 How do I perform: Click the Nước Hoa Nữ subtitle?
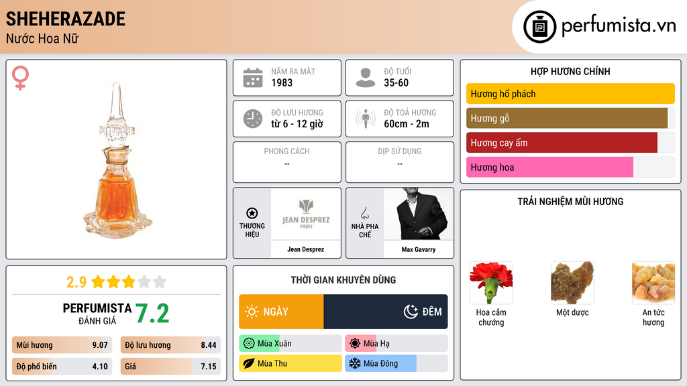pos(42,38)
